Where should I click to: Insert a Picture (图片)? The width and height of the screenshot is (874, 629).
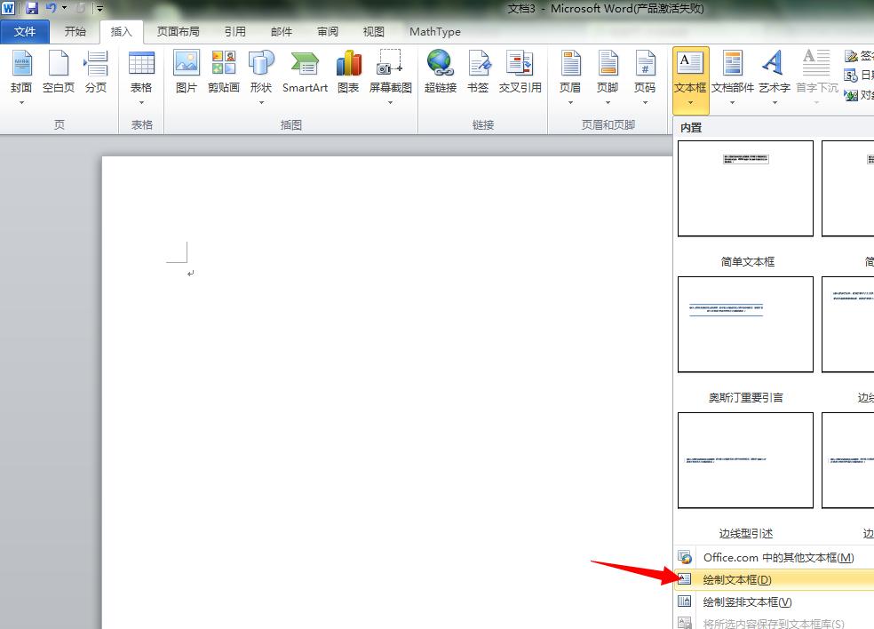click(187, 62)
